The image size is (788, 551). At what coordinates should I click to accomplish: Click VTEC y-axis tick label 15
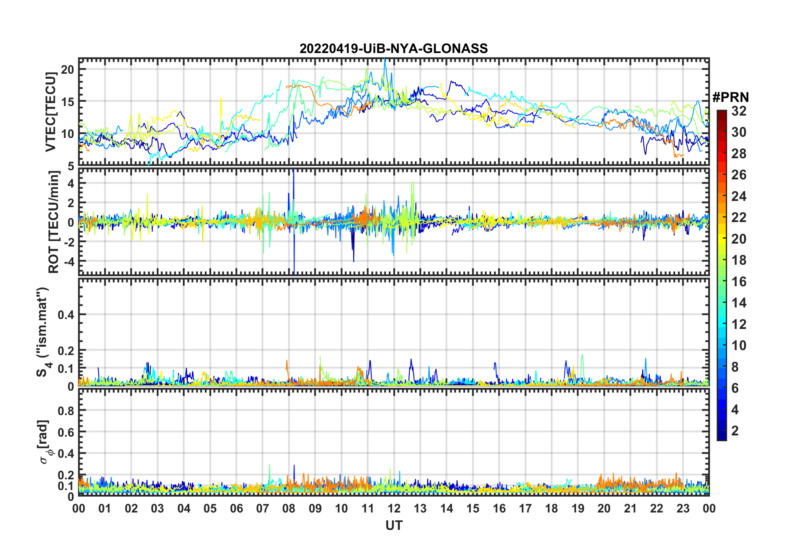[68, 101]
